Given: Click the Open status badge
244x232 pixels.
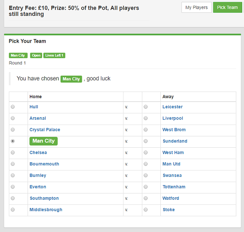Looking at the screenshot, I should [x=36, y=55].
